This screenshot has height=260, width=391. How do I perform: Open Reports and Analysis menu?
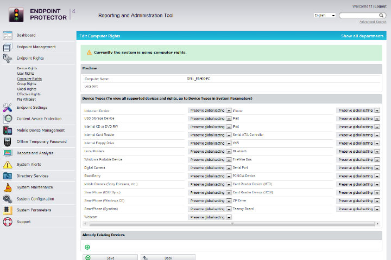pos(35,153)
